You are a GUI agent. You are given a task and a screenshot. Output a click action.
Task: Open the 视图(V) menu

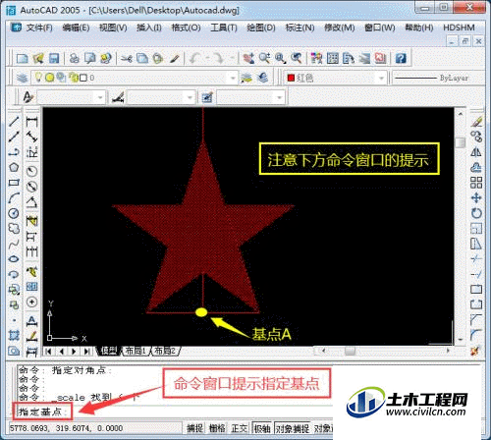(x=113, y=27)
